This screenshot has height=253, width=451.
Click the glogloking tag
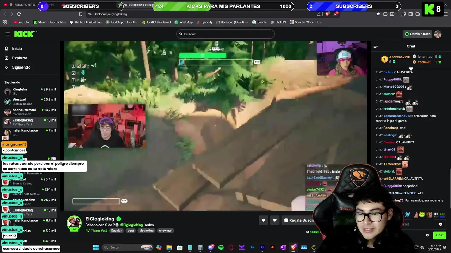coord(146,231)
